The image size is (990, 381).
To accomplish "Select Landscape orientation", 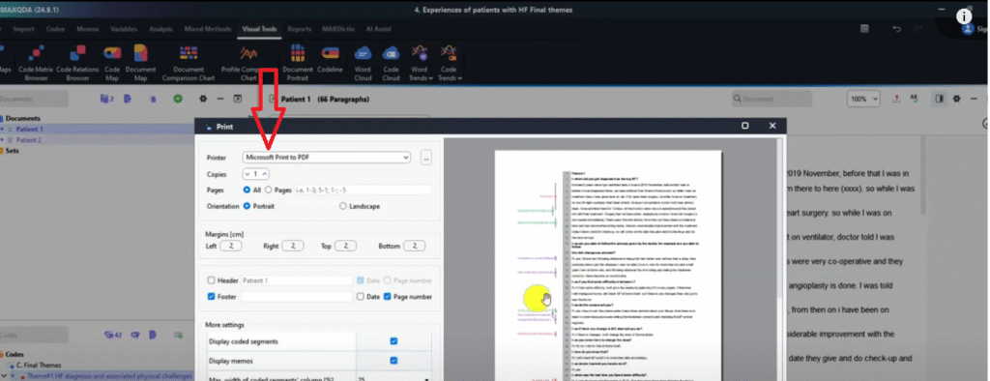I will (x=343, y=206).
